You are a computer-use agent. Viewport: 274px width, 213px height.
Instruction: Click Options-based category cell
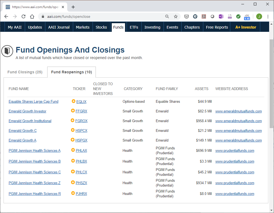click(134, 101)
